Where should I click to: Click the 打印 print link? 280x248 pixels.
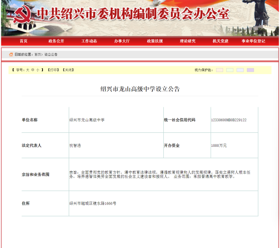pyautogui.click(x=53, y=70)
